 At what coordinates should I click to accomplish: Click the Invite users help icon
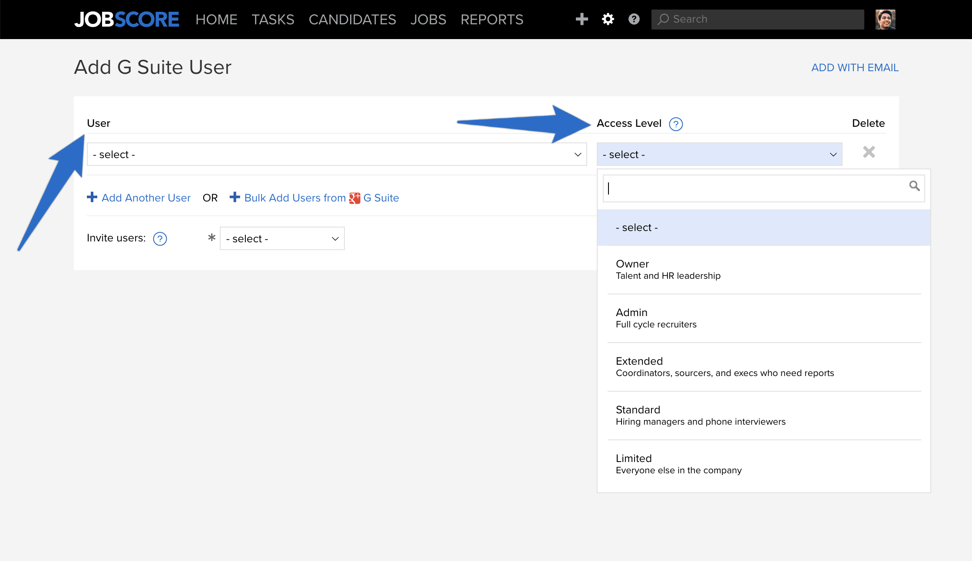(160, 239)
